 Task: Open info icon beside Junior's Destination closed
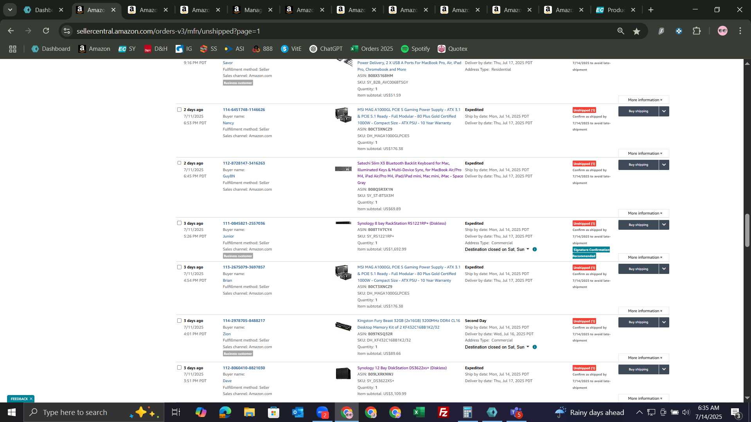point(535,249)
